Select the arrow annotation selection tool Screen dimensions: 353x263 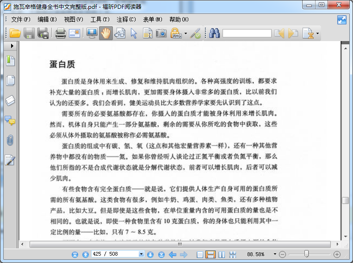pyautogui.click(x=134, y=34)
